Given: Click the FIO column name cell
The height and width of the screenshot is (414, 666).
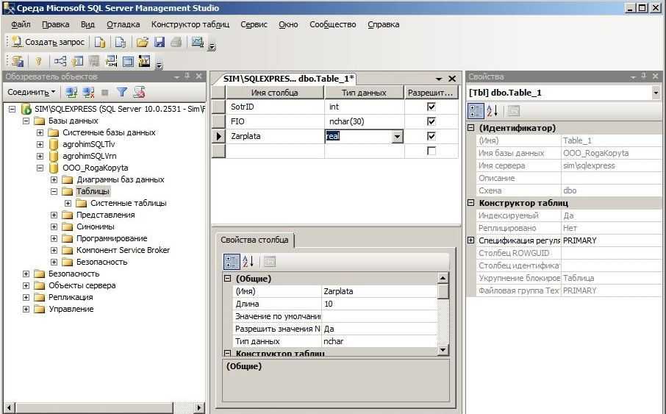Looking at the screenshot, I should (275, 121).
